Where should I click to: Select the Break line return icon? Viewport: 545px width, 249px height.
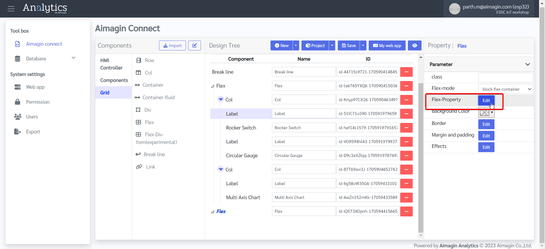(x=138, y=154)
